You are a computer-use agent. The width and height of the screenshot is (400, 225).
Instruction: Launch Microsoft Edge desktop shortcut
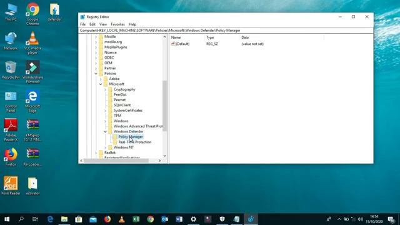32,101
